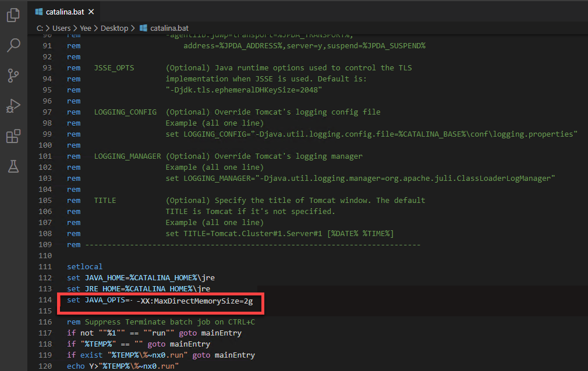Click the Yee breadcrumb segment

click(86, 28)
